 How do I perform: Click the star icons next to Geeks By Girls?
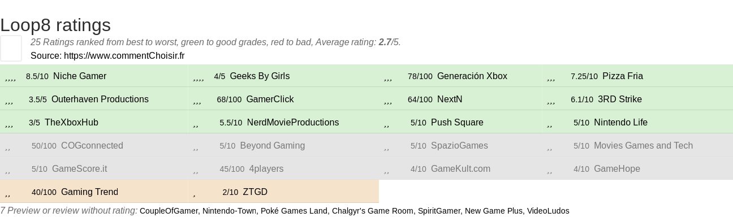pyautogui.click(x=199, y=77)
